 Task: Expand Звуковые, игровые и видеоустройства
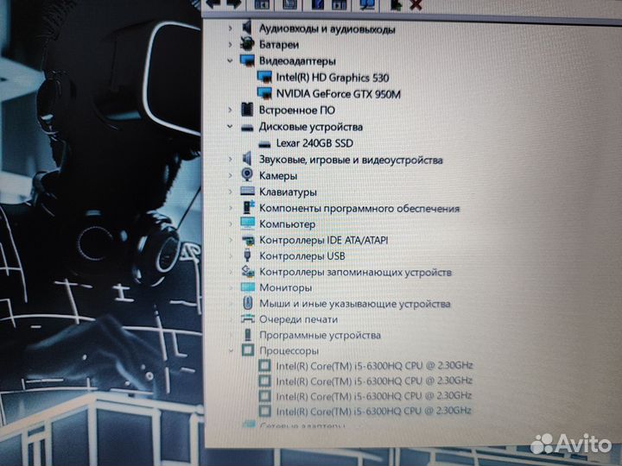click(230, 160)
